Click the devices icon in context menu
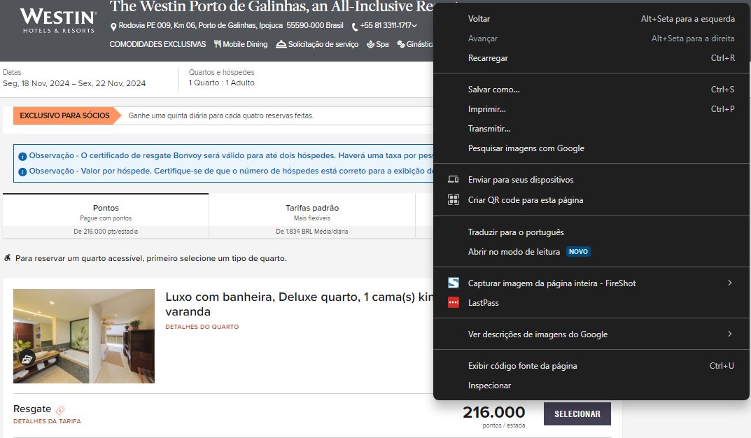This screenshot has height=438, width=751. coord(453,180)
